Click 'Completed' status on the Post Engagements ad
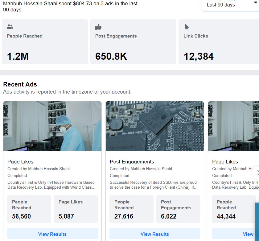 click(120, 175)
